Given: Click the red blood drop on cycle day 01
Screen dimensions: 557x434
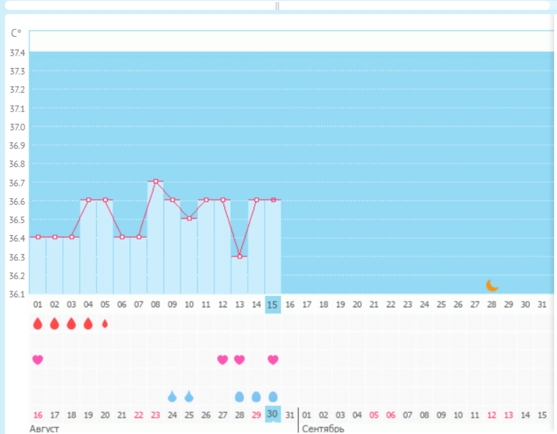Looking at the screenshot, I should point(38,323).
